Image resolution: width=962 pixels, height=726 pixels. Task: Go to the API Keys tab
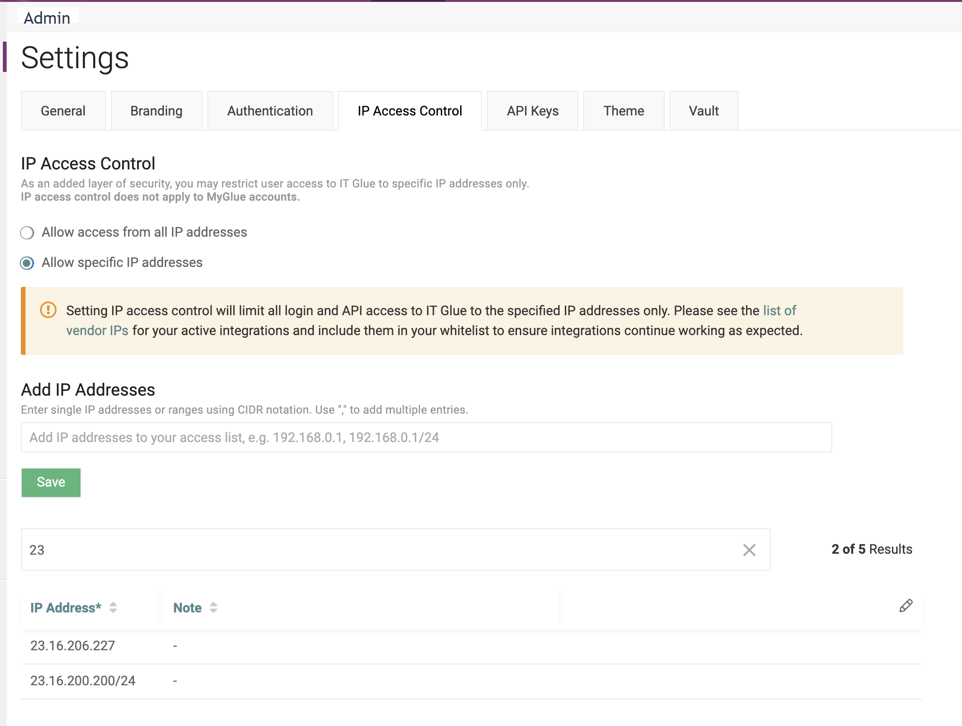click(533, 111)
